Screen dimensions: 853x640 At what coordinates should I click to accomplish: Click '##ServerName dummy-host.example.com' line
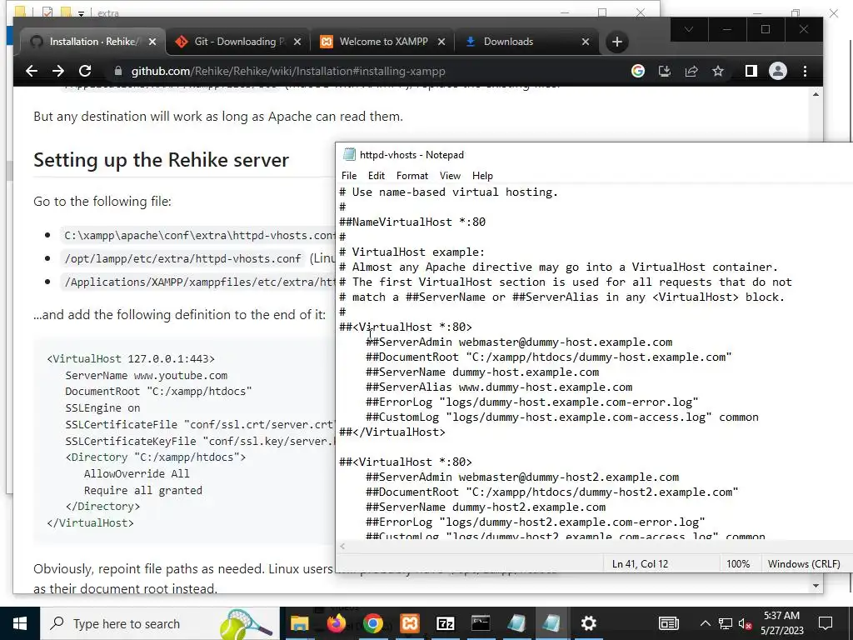(x=482, y=372)
